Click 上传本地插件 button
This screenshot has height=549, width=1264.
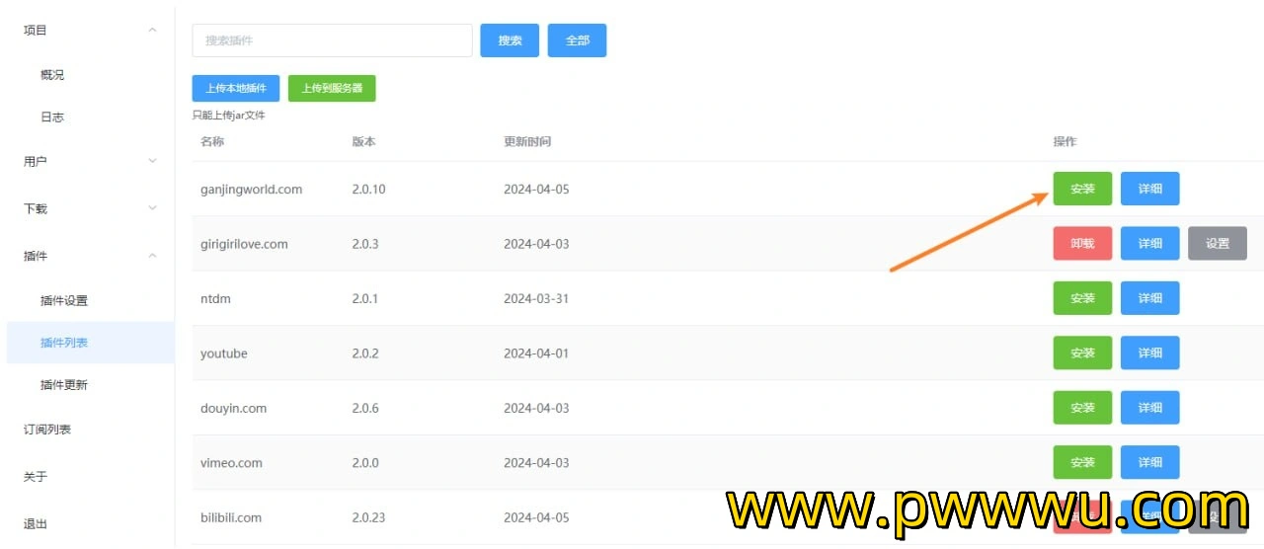pos(236,88)
